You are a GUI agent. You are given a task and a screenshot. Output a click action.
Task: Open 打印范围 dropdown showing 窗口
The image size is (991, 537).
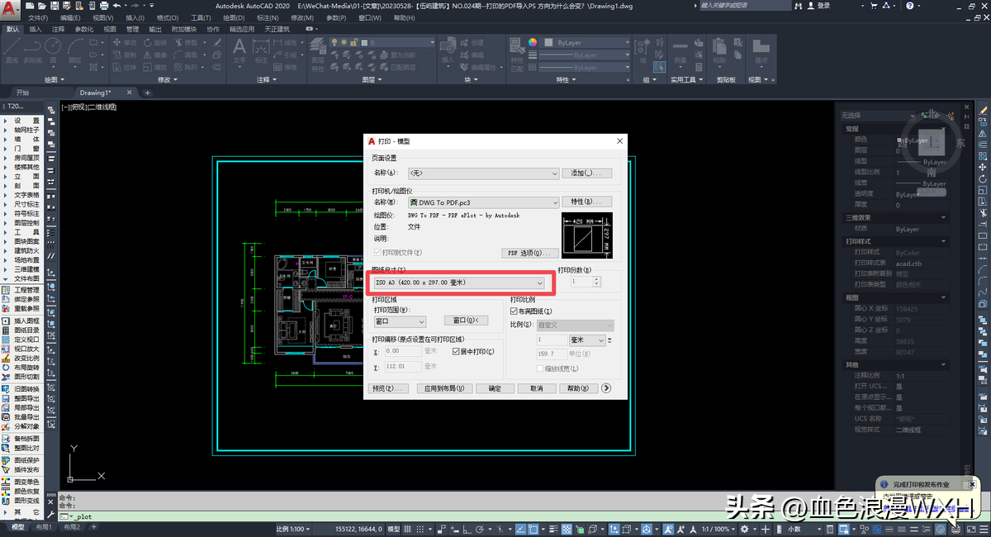399,321
